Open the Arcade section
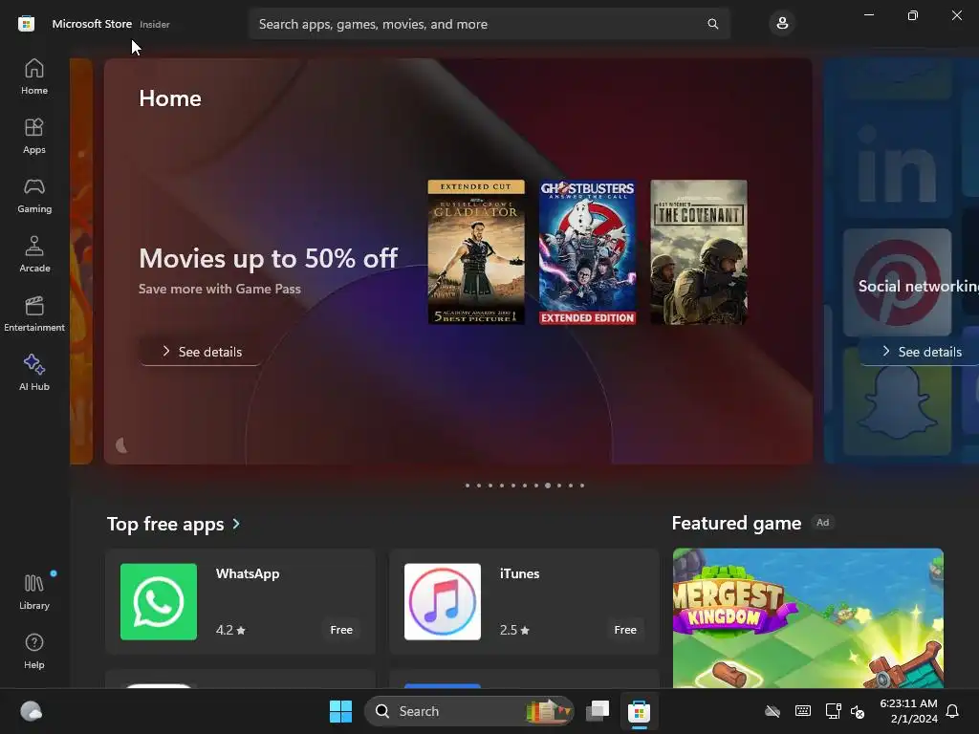The image size is (979, 734). pyautogui.click(x=34, y=254)
